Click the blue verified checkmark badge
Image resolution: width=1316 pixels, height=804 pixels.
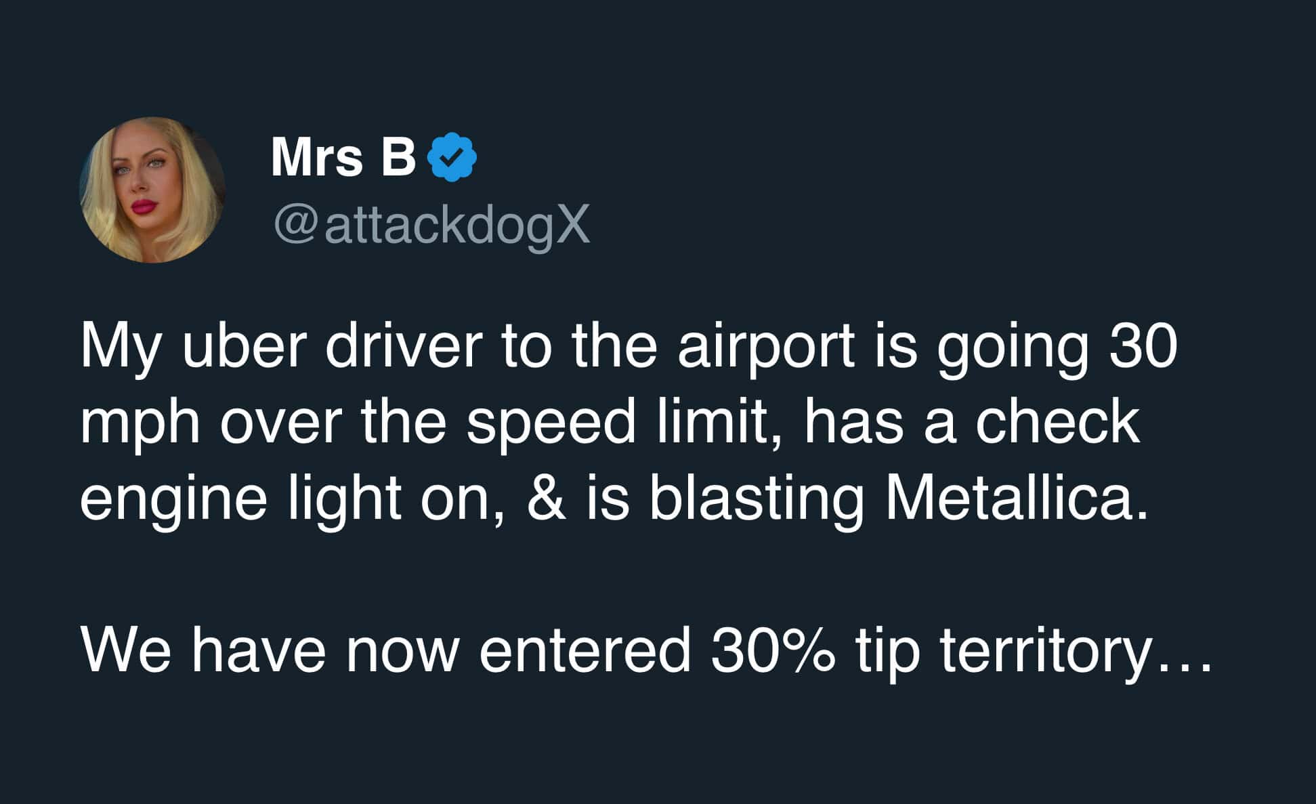(452, 157)
